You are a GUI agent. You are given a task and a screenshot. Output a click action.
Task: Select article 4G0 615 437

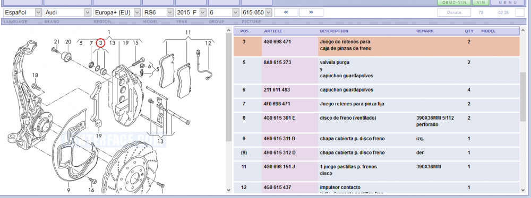(x=277, y=187)
